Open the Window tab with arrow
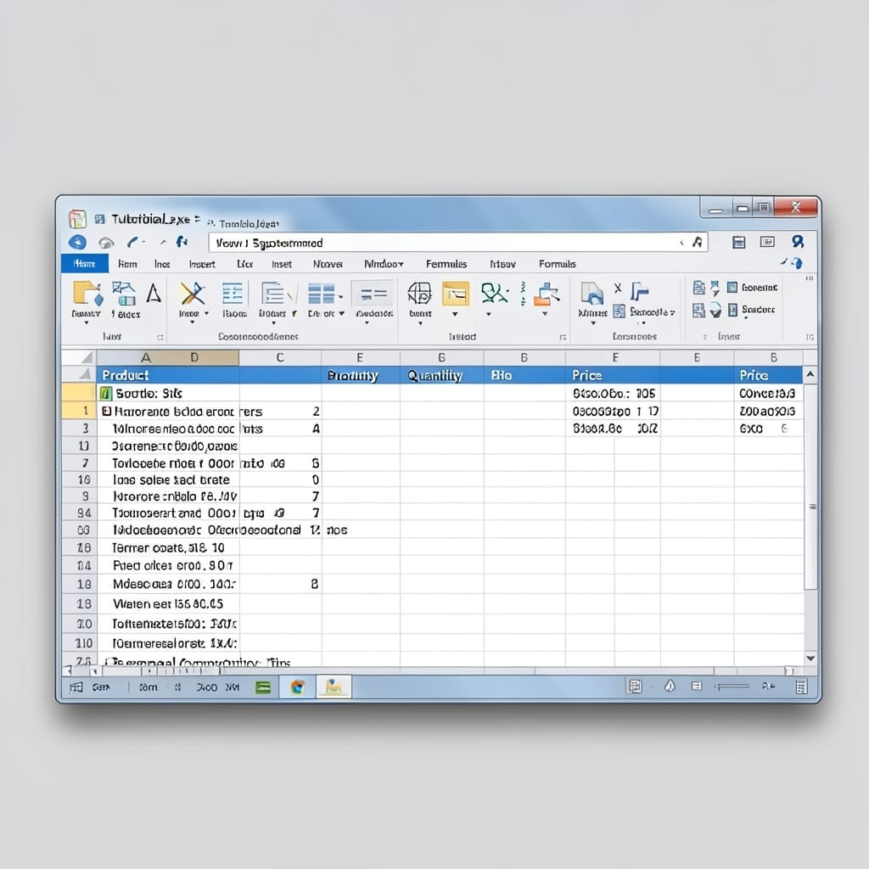The width and height of the screenshot is (869, 869). [384, 265]
